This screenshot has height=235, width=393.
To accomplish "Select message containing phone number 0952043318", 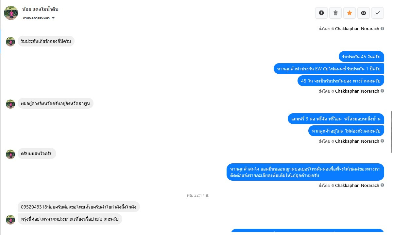I will pos(79,207).
